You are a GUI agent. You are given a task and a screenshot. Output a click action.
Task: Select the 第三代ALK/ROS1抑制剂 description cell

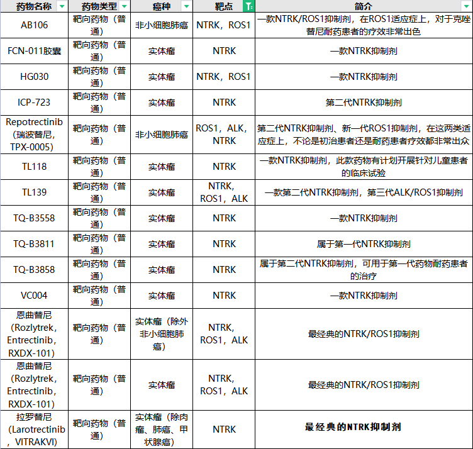pyautogui.click(x=364, y=192)
